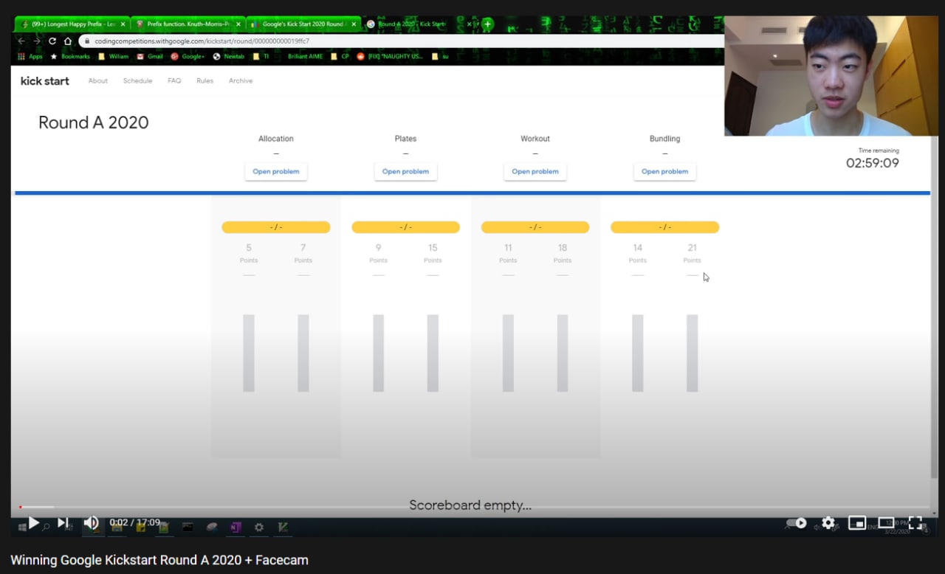Go back in the browser
945x574 pixels.
point(21,41)
